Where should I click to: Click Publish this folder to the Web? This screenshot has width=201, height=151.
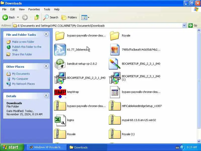click(27, 48)
